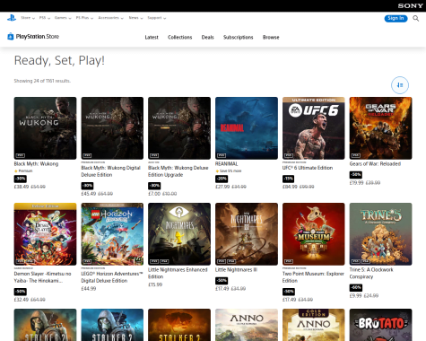This screenshot has width=426, height=341.
Task: Click the PlayStation logo icon
Action: tap(12, 18)
